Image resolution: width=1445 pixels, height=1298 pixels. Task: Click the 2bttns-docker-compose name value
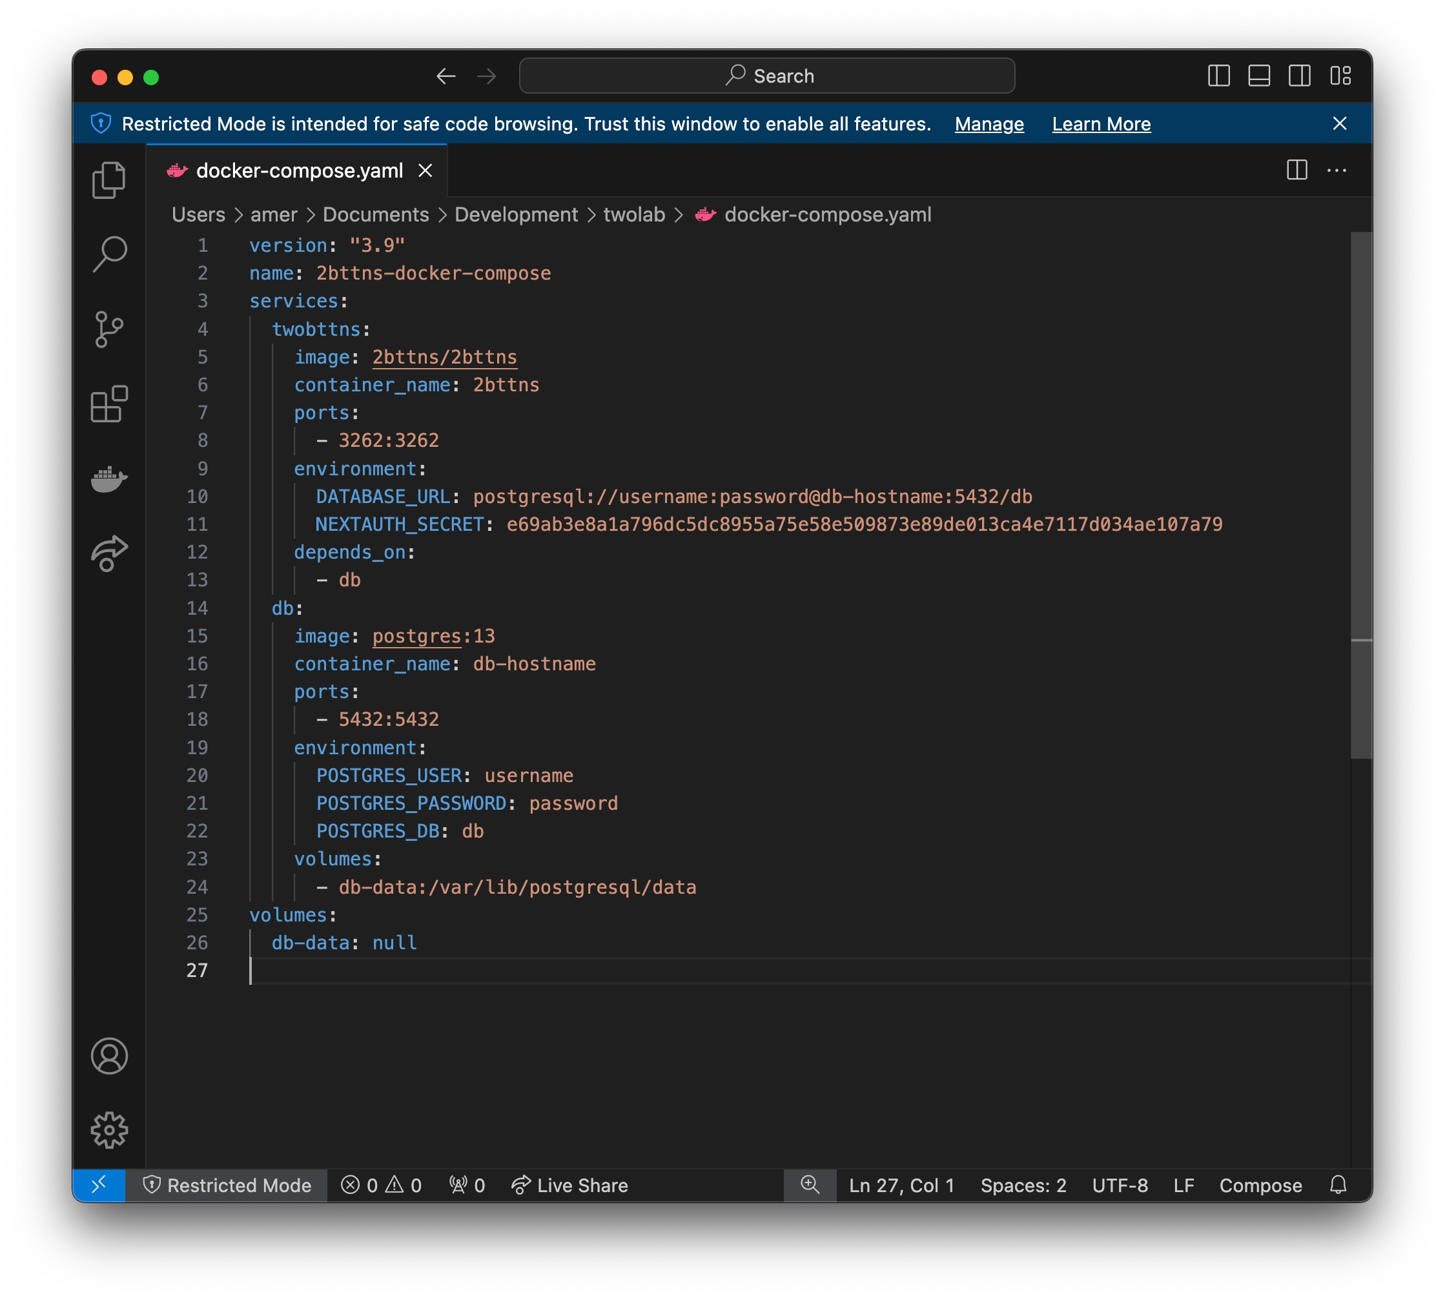click(433, 273)
